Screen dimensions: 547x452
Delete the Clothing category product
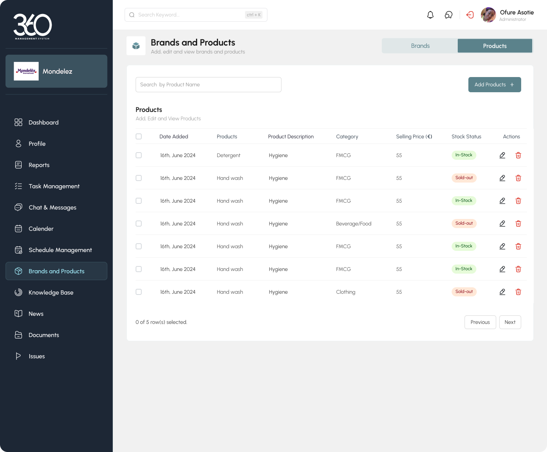coord(518,292)
